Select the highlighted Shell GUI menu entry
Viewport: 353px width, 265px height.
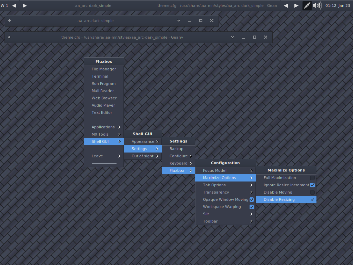click(x=104, y=141)
